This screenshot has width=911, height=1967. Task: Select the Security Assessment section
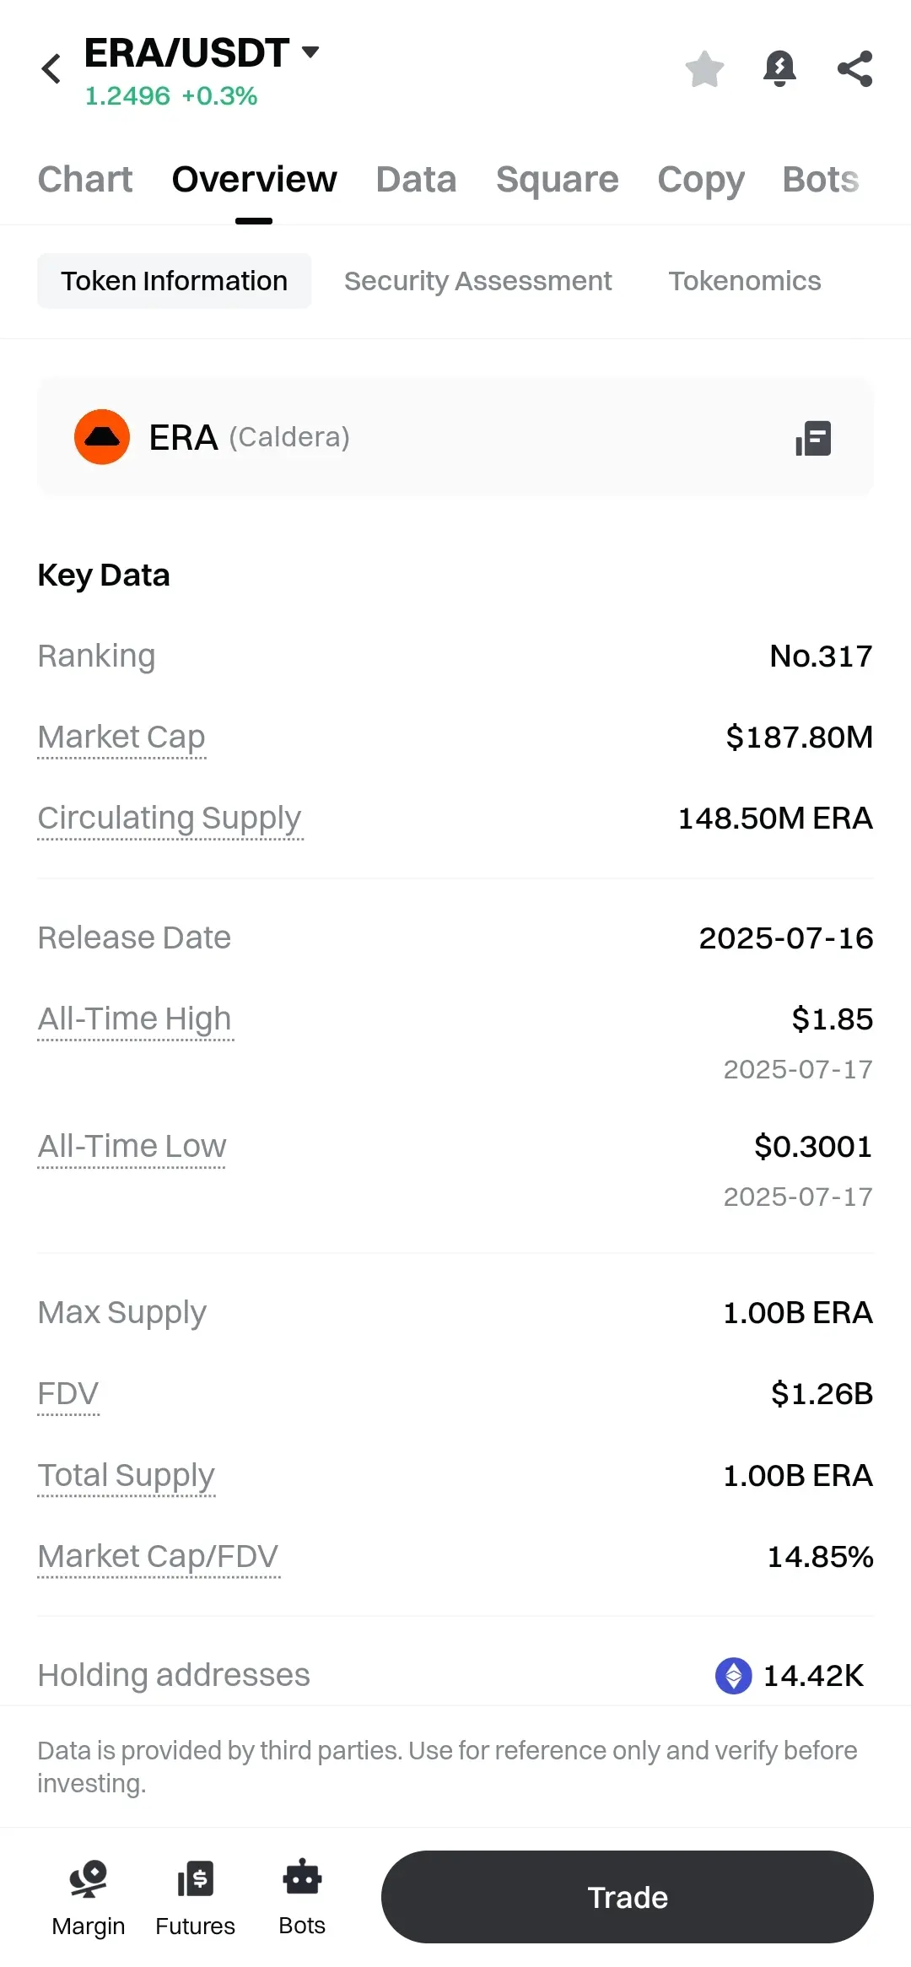477,281
